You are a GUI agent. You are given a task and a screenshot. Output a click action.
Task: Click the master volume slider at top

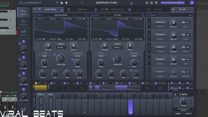174,3
